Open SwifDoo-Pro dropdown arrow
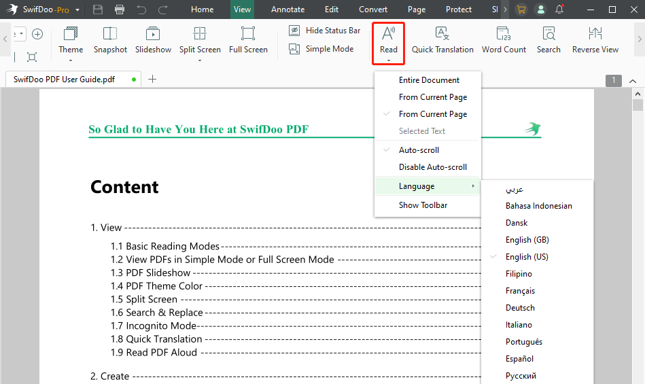 (x=77, y=10)
